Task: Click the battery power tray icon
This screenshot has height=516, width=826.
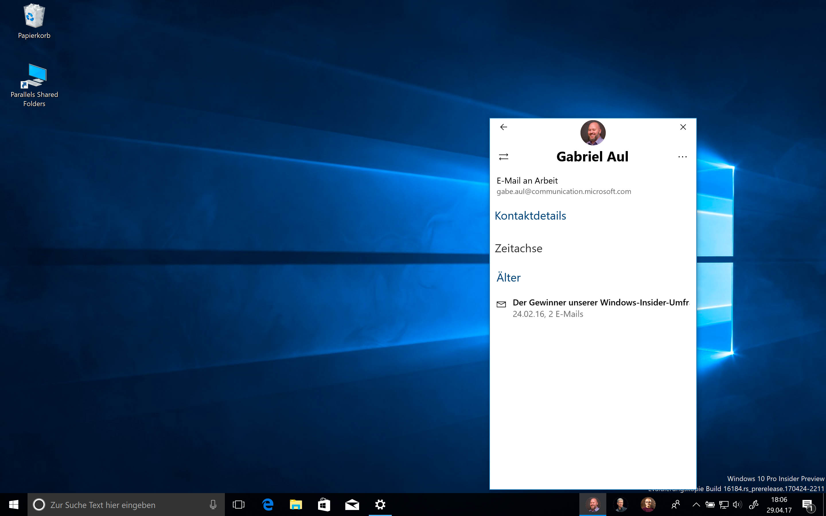Action: pos(710,505)
